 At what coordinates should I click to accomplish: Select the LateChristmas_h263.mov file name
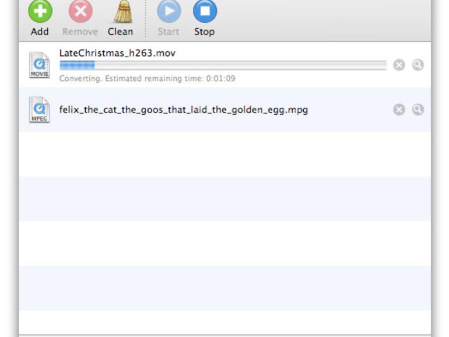(117, 53)
